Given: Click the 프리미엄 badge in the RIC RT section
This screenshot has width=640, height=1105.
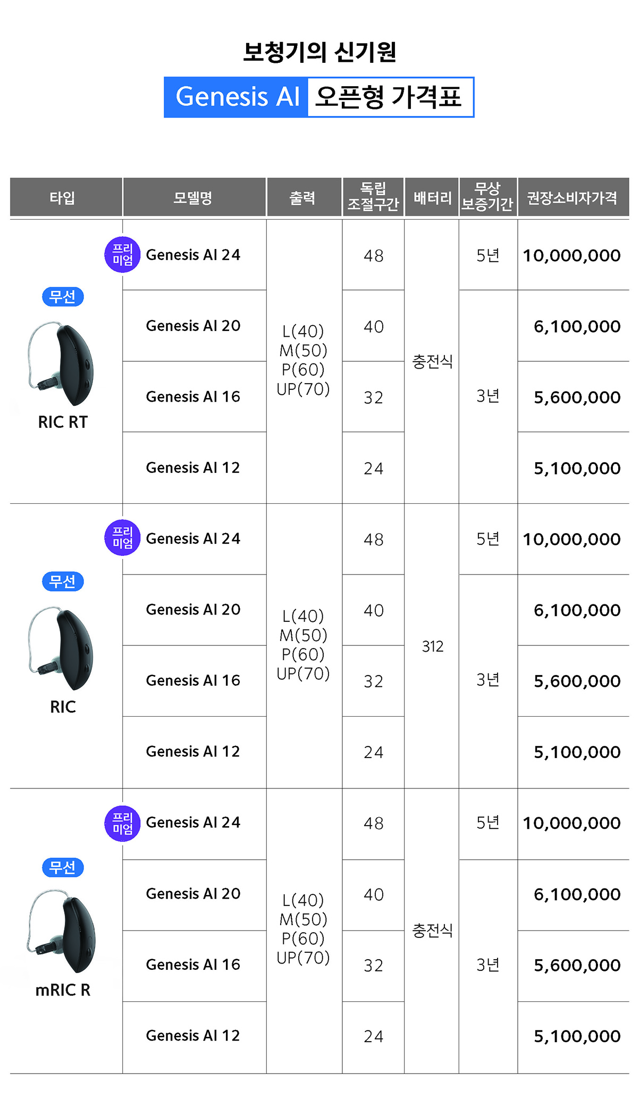Looking at the screenshot, I should 122,255.
